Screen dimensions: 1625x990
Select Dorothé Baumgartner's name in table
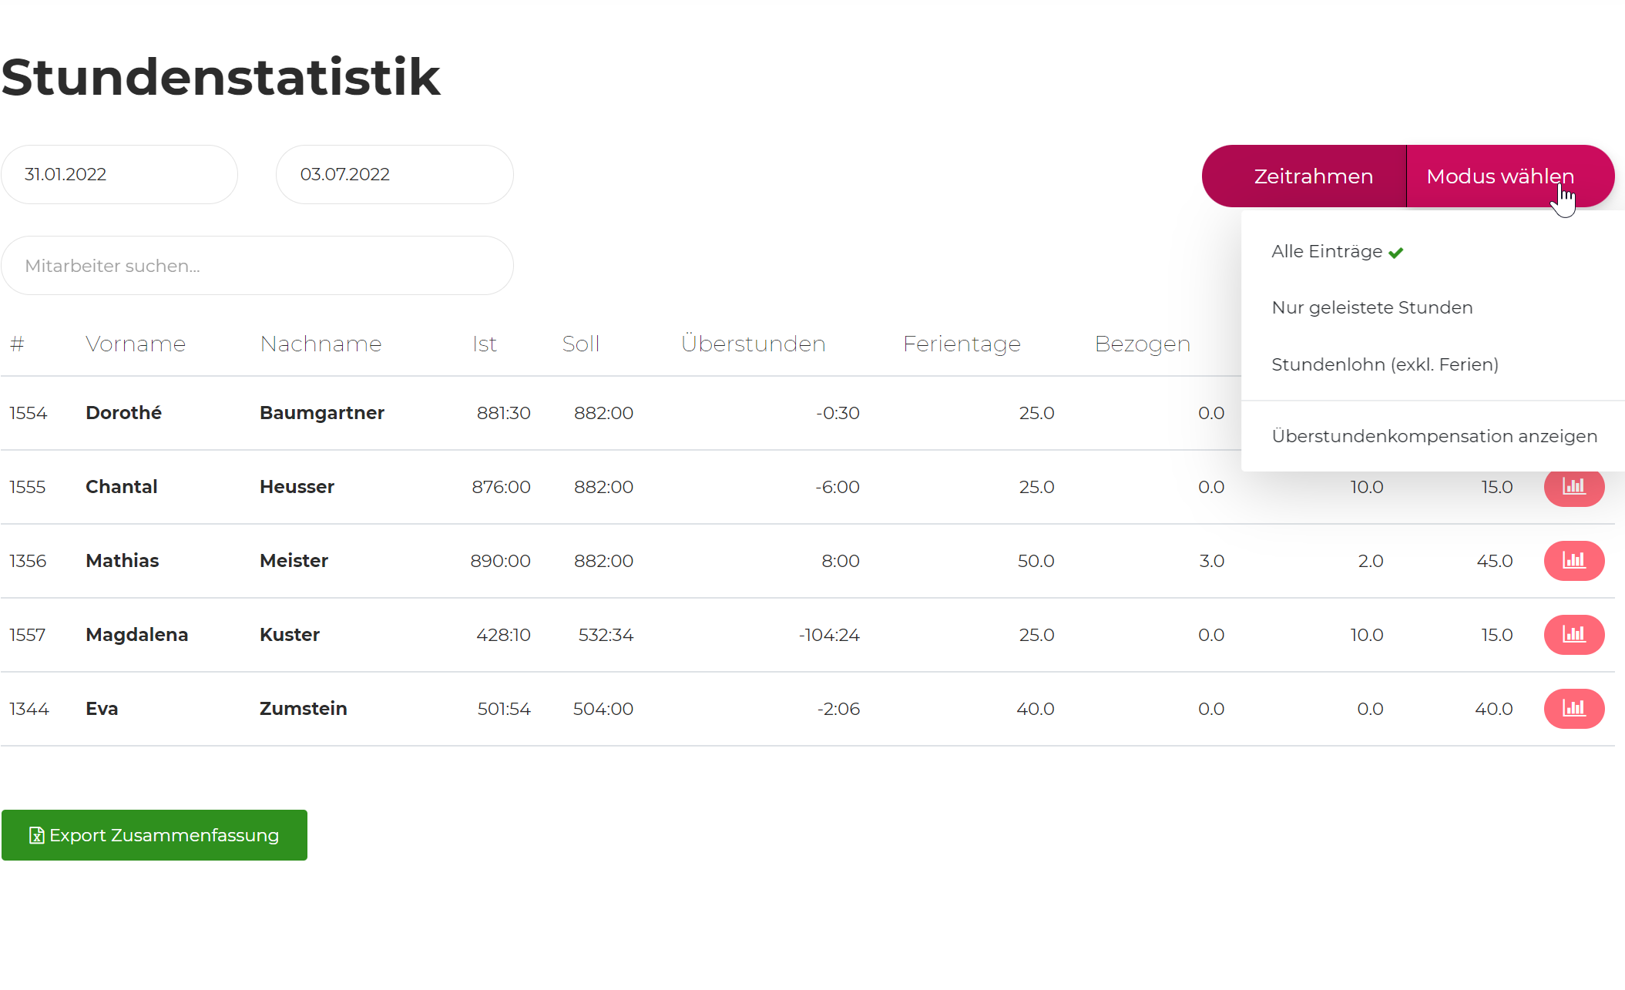click(x=123, y=413)
